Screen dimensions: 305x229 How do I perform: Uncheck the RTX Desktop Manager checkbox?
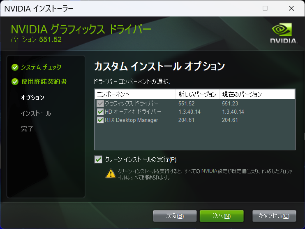[x=100, y=120]
